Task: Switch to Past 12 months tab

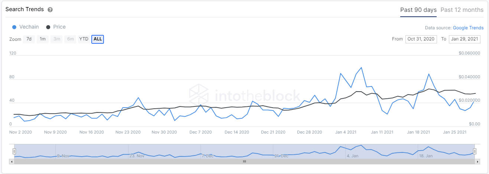Action: [462, 10]
